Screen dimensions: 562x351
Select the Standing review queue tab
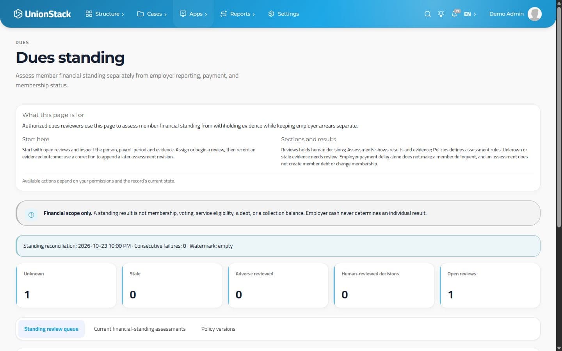click(x=52, y=329)
